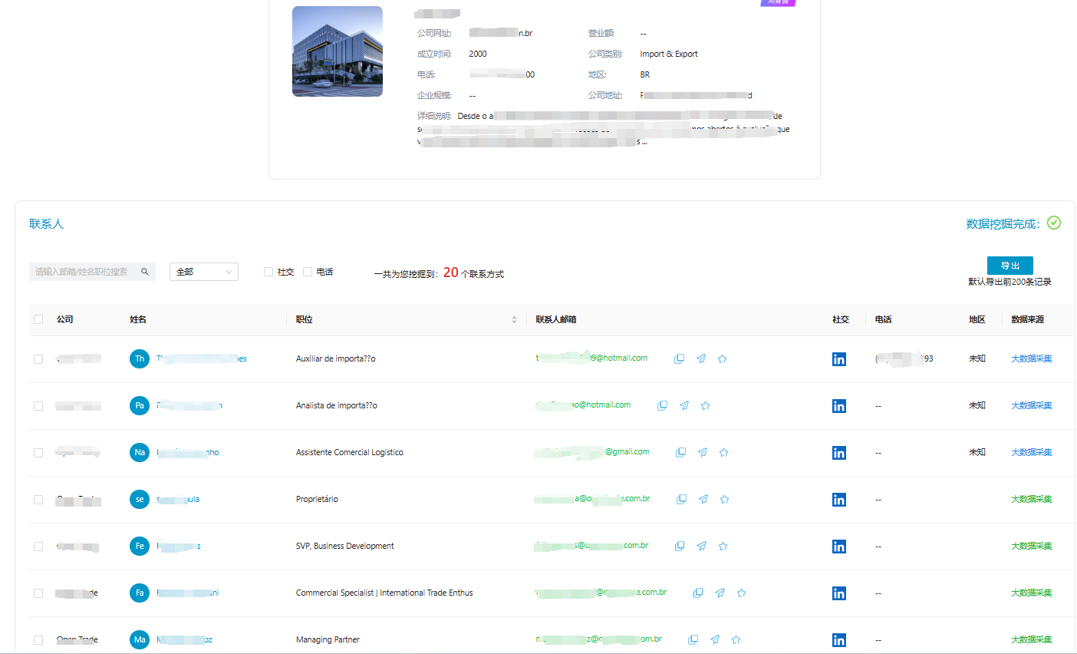Viewport: 1077px width, 654px height.
Task: Click into the email/name/position search field
Action: pos(83,272)
